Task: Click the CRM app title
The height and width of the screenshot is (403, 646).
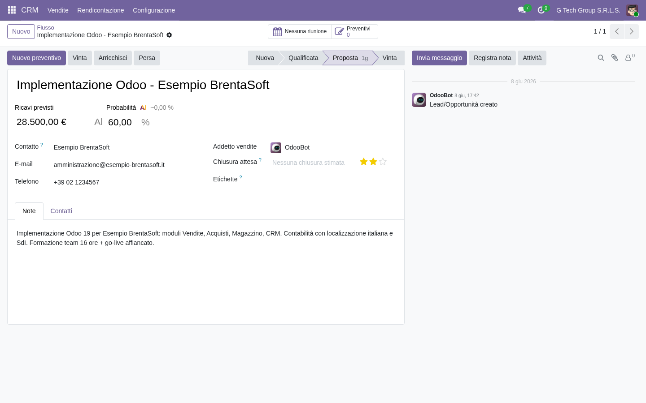Action: tap(30, 10)
